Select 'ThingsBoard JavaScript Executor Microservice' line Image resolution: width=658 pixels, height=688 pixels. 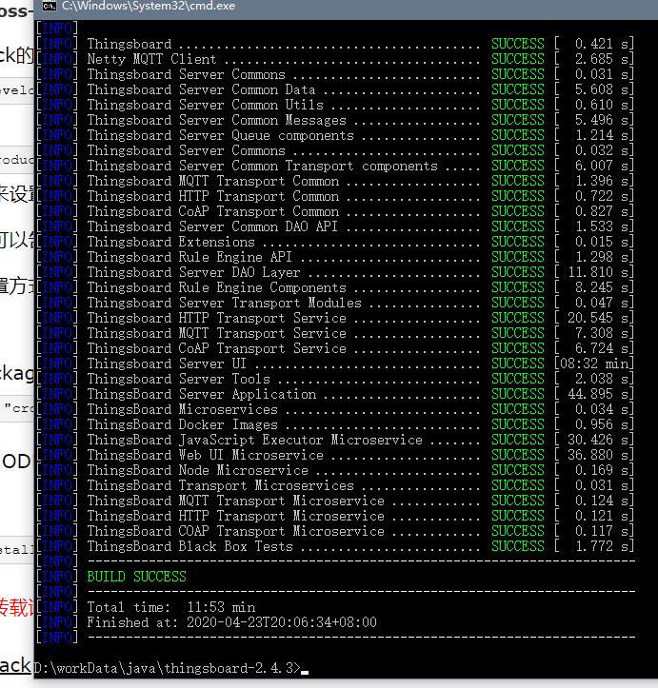coord(335,440)
